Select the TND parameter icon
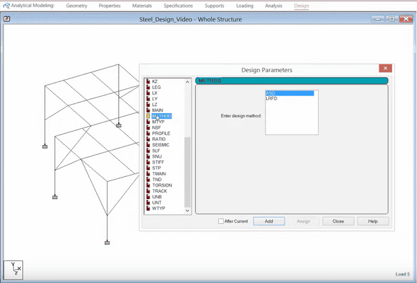This screenshot has height=283, width=417. pyautogui.click(x=148, y=180)
